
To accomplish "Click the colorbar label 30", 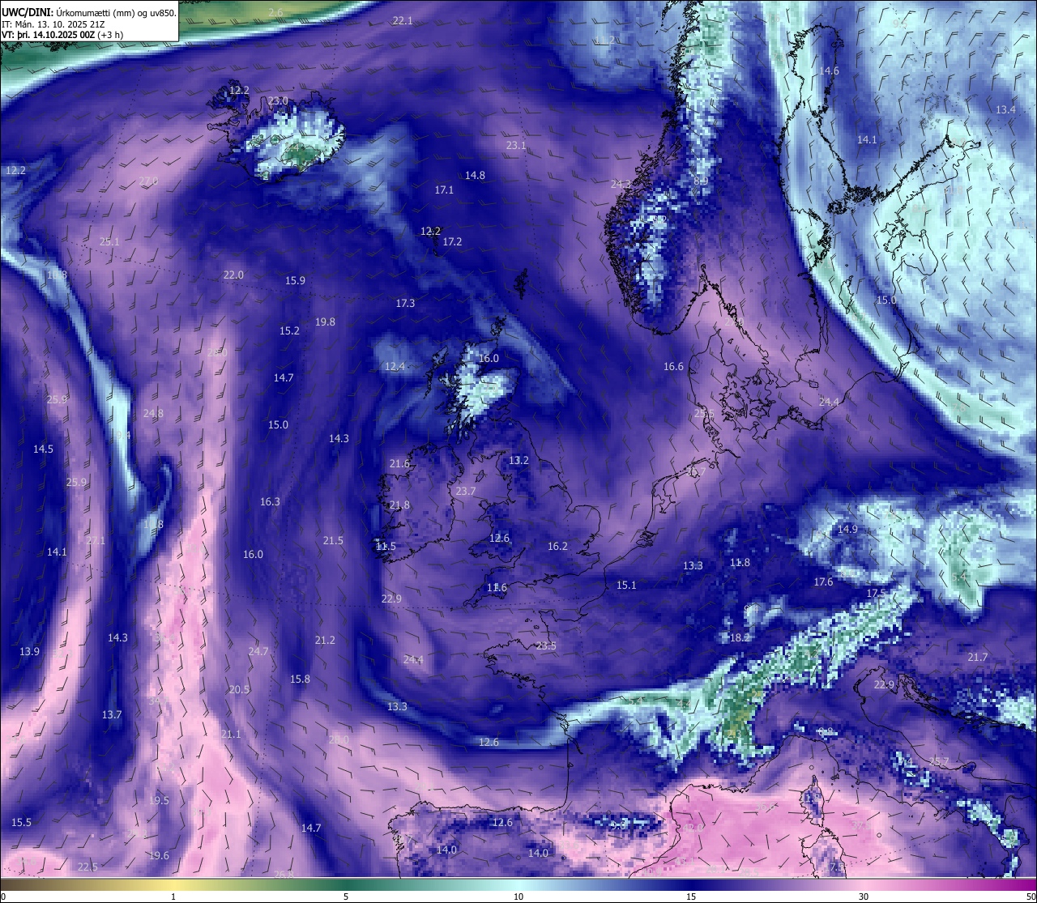I will 864,897.
